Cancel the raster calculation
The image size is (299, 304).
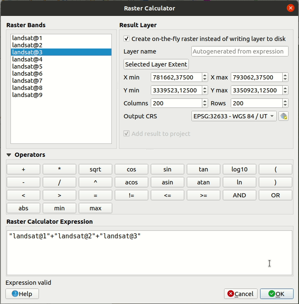241,294
